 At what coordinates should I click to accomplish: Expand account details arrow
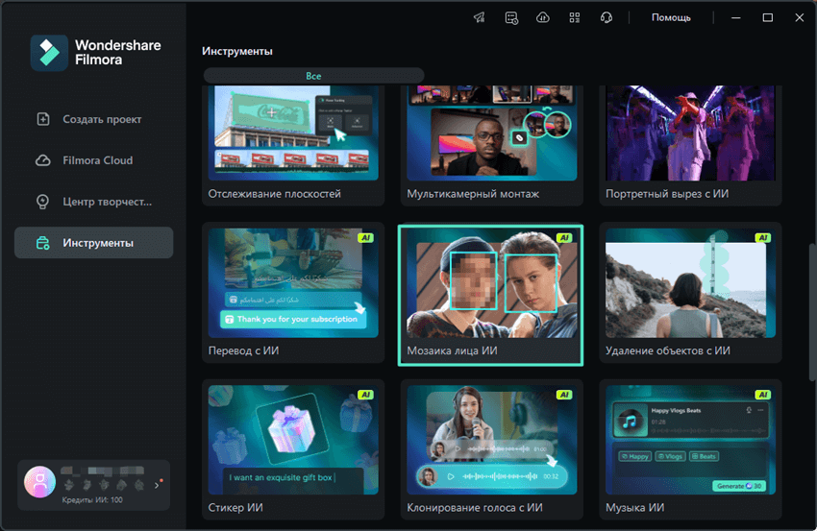[x=157, y=485]
